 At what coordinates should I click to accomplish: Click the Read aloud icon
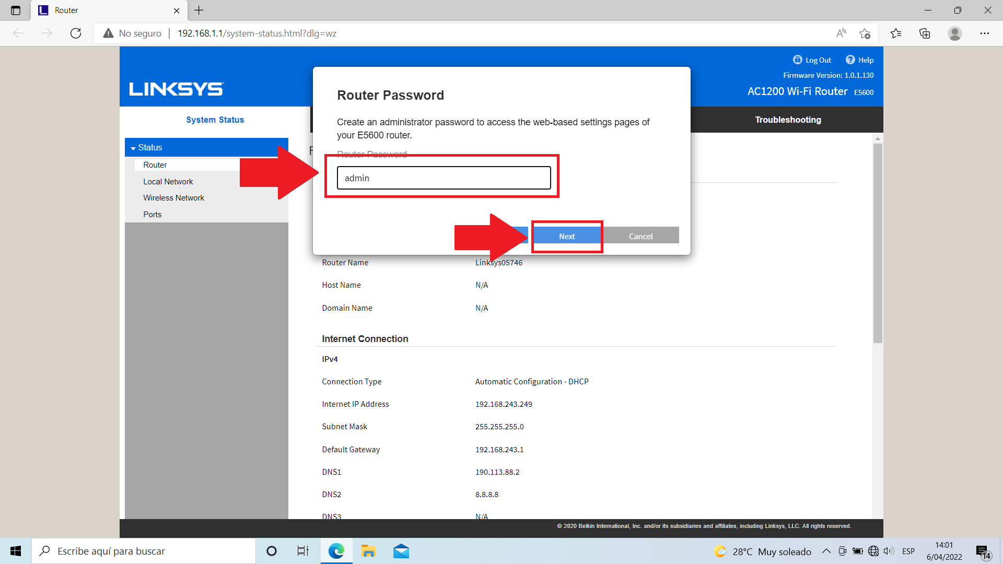[x=841, y=33]
